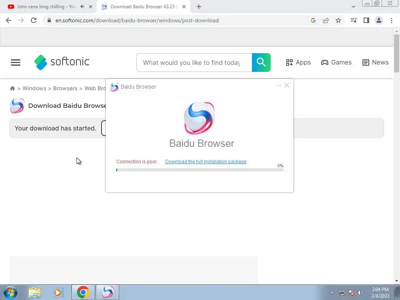Viewport: 400px width, 300px height.
Task: Click the Softonic logo
Action: [x=62, y=62]
